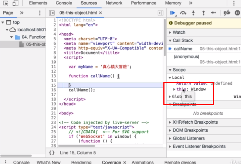Close the 05-this-object.html file tab
The width and height of the screenshot is (241, 164).
pyautogui.click(x=101, y=13)
